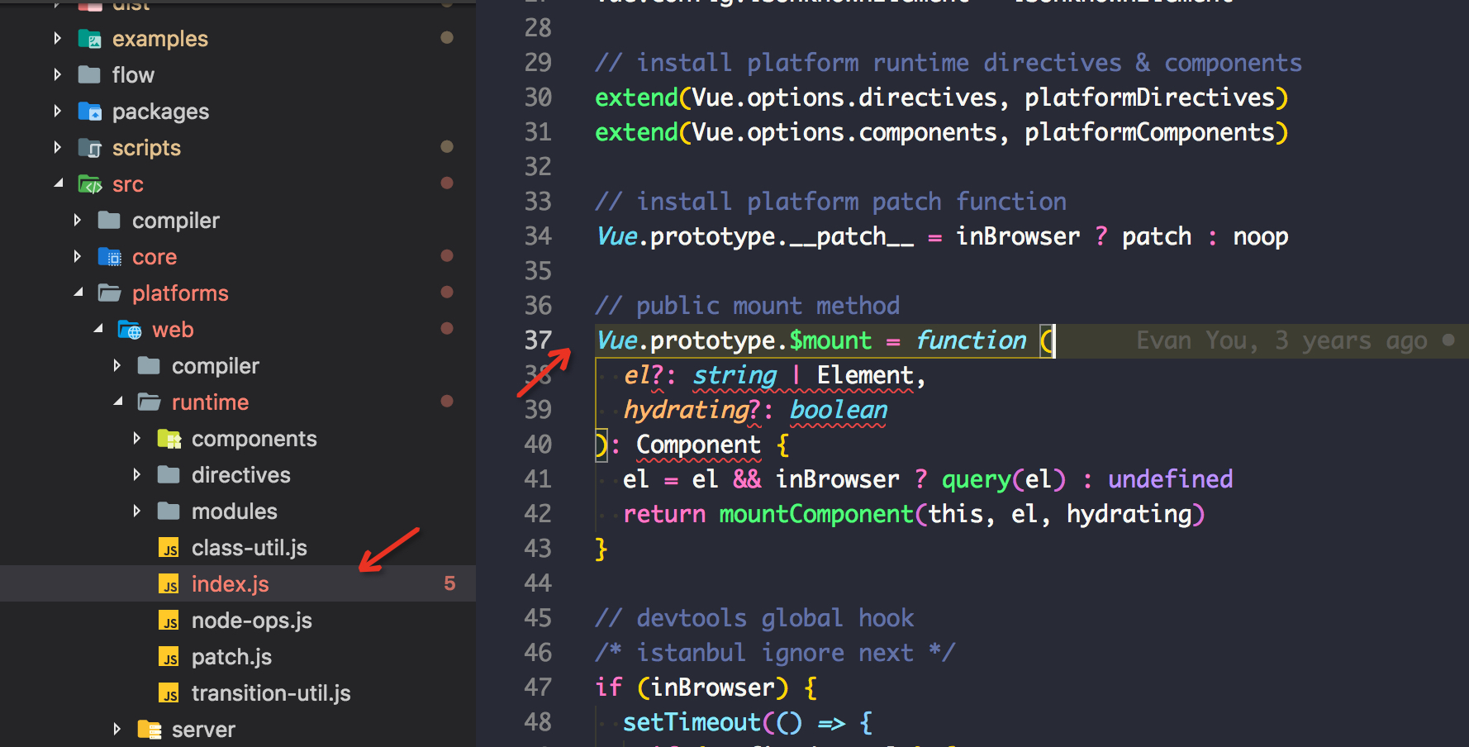This screenshot has height=747, width=1469.
Task: Expand the scripts folder arrow
Action: 57,147
